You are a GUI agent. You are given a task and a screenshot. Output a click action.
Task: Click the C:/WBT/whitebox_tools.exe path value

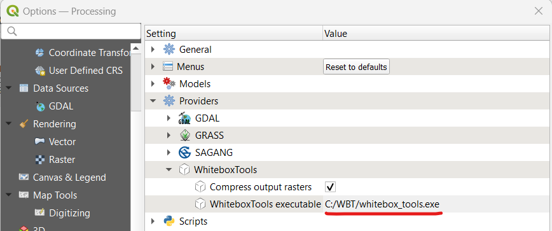tap(382, 204)
